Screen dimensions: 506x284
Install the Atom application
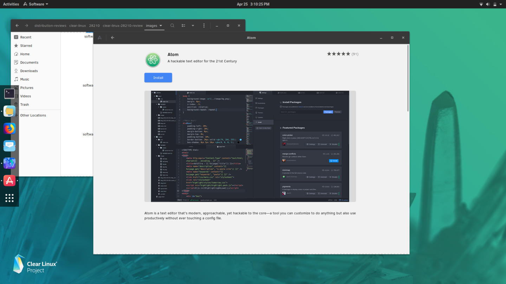158,77
